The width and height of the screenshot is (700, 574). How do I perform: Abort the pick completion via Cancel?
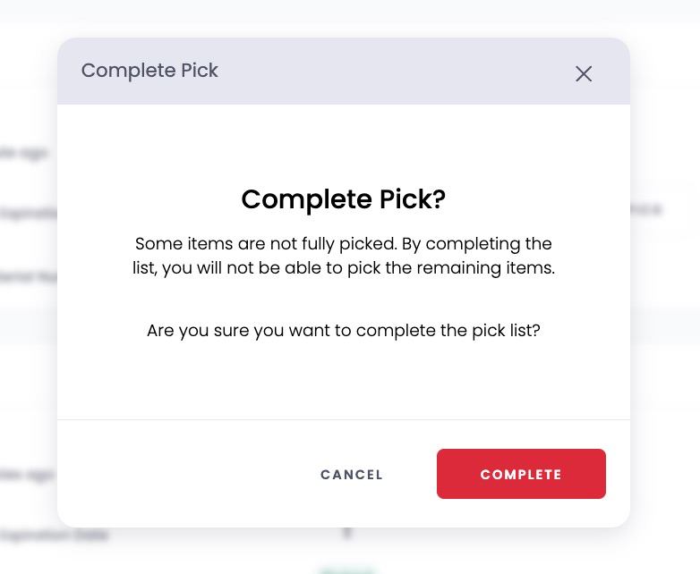(x=352, y=475)
